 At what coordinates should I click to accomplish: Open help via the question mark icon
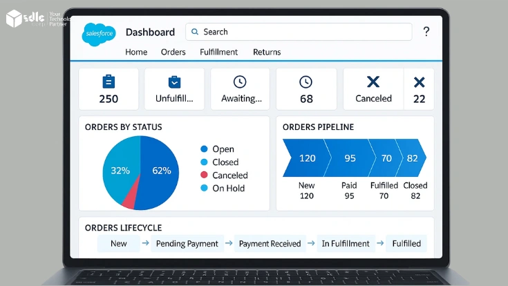[426, 32]
